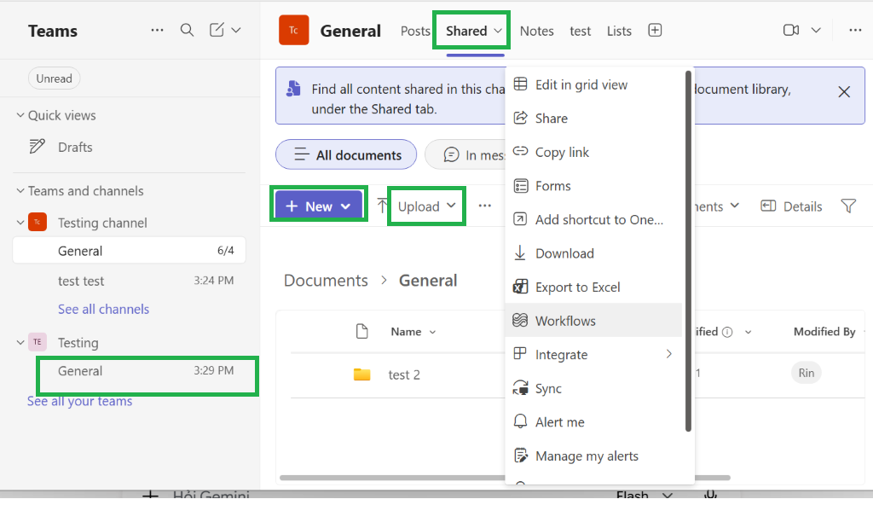The height and width of the screenshot is (505, 873).
Task: Open Teams more options ellipsis in sidebar
Action: [x=157, y=30]
